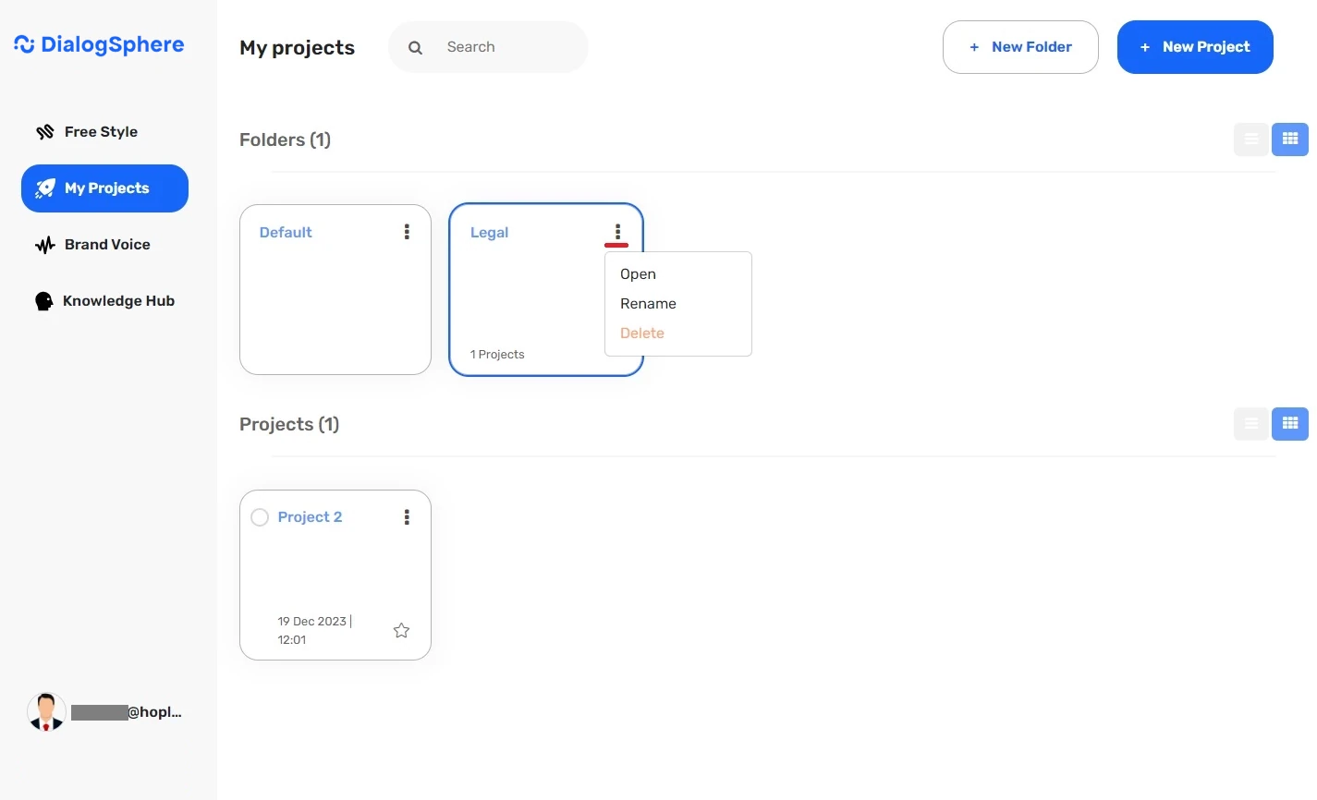The width and height of the screenshot is (1317, 800).
Task: Choose Rename from the context menu
Action: click(648, 304)
